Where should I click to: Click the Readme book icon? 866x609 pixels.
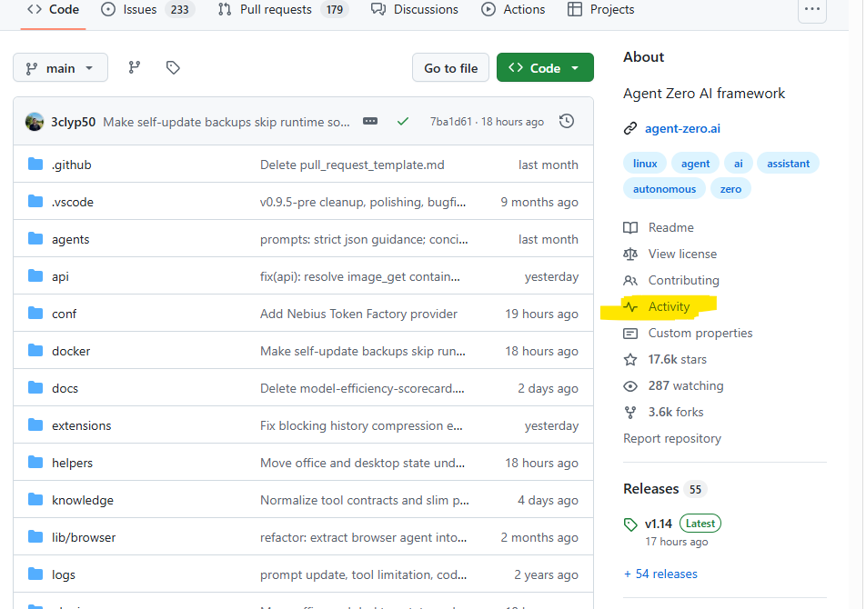click(630, 227)
